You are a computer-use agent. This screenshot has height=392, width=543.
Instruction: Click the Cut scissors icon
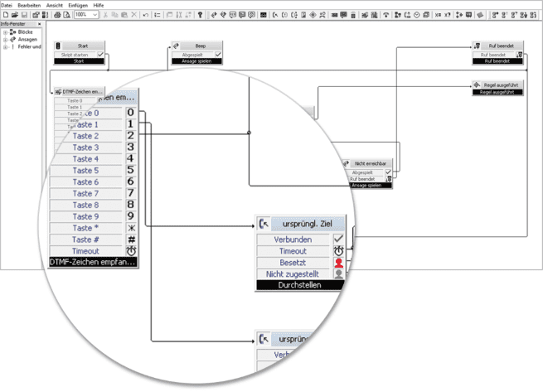[x=104, y=15]
